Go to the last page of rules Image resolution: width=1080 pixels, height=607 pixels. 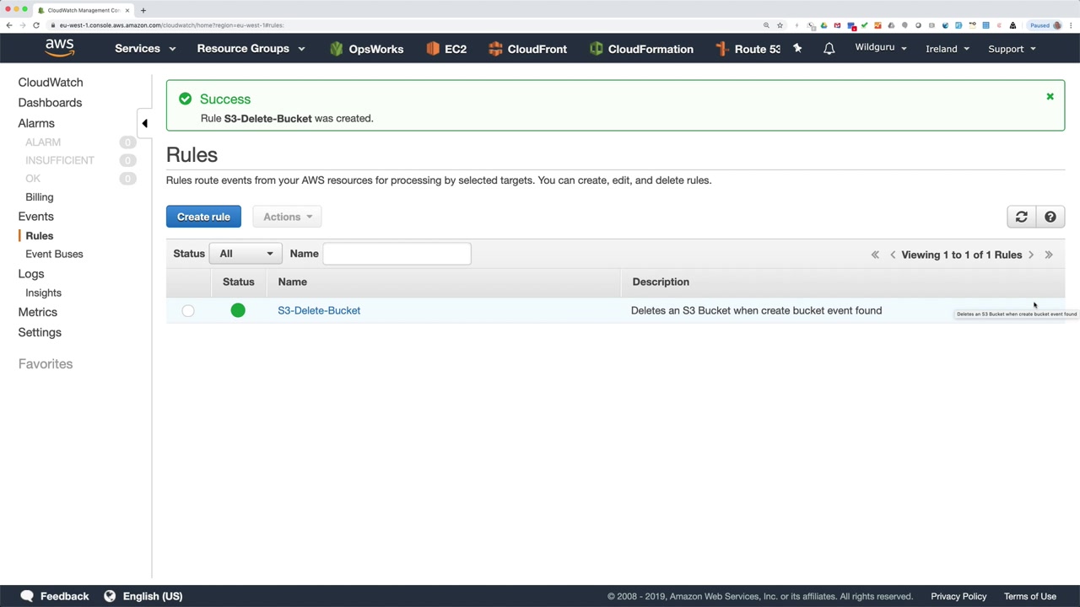[1049, 255]
